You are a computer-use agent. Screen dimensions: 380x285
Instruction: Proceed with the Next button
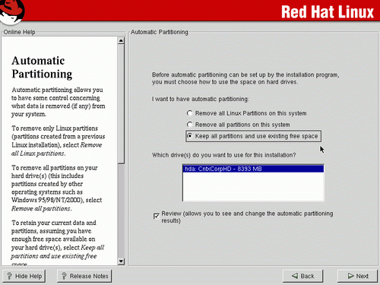pos(357,276)
